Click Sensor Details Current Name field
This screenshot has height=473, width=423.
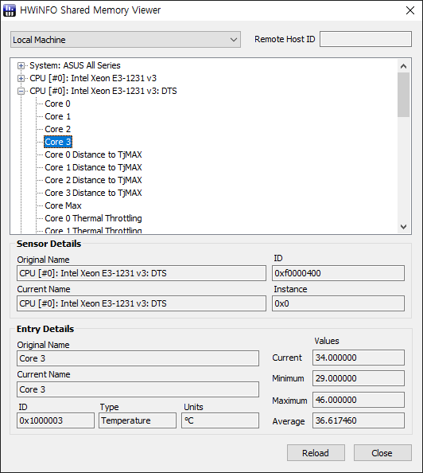(142, 303)
